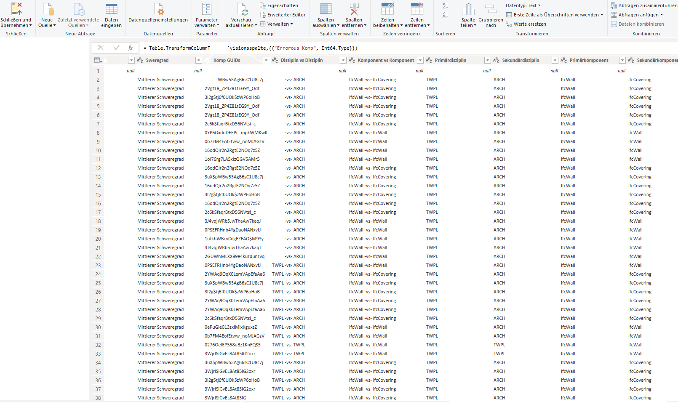The height and width of the screenshot is (407, 678).
Task: Select row number 1
Action: click(98, 71)
